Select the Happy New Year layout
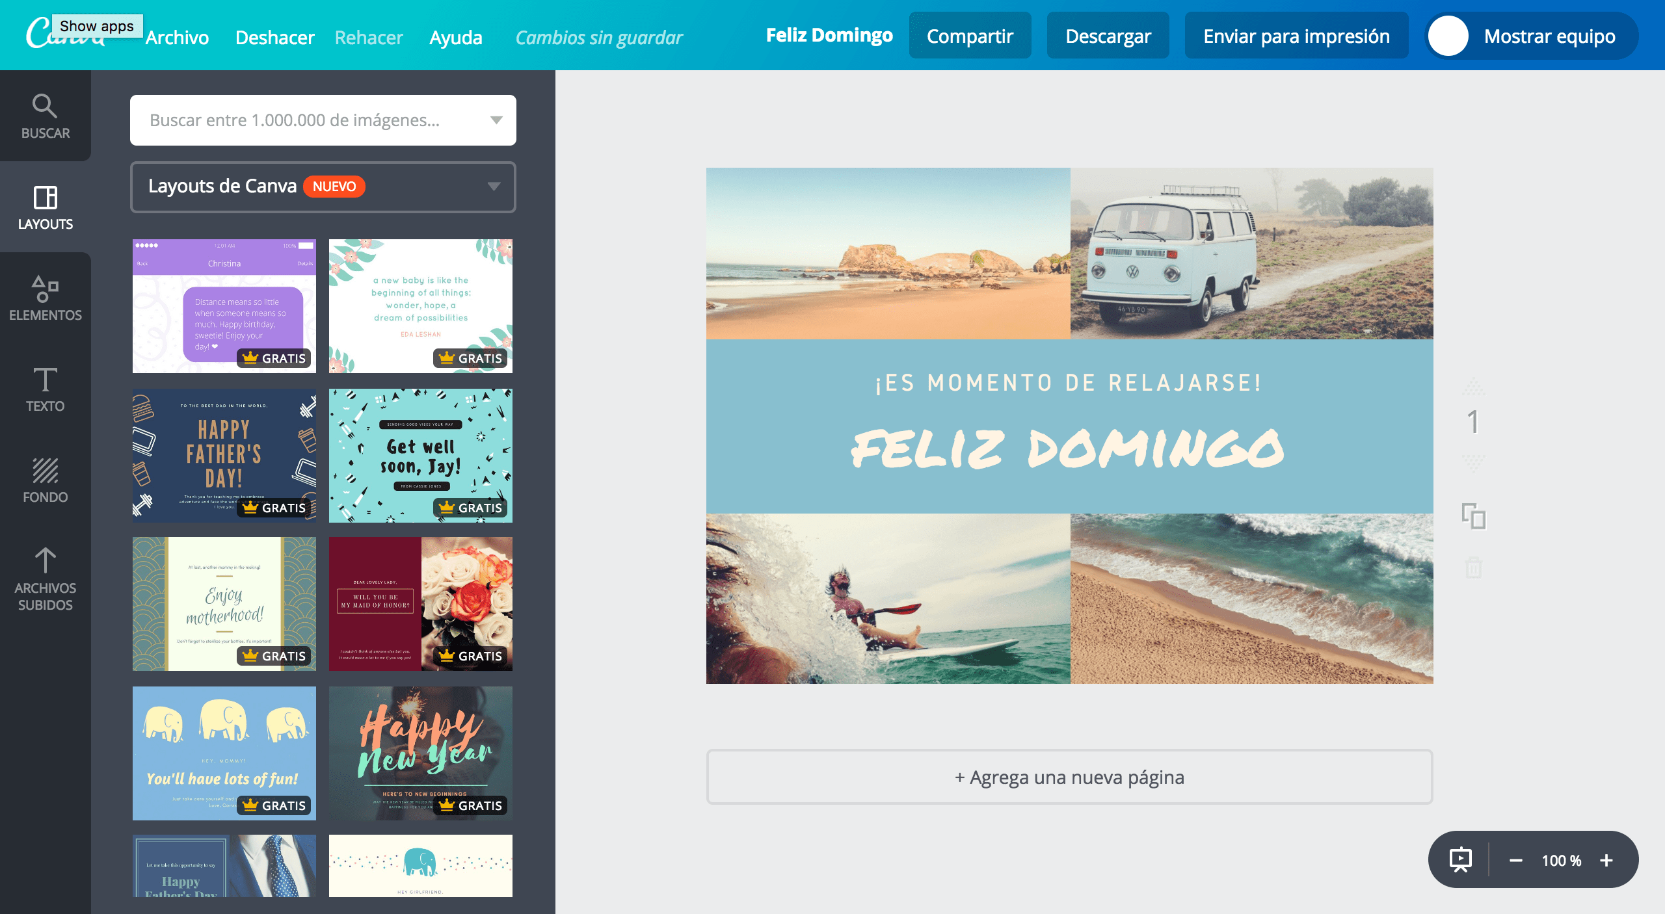Image resolution: width=1665 pixels, height=914 pixels. pyautogui.click(x=421, y=753)
